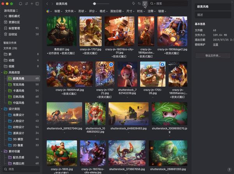Click the 导出文件夹... button

tap(213, 56)
